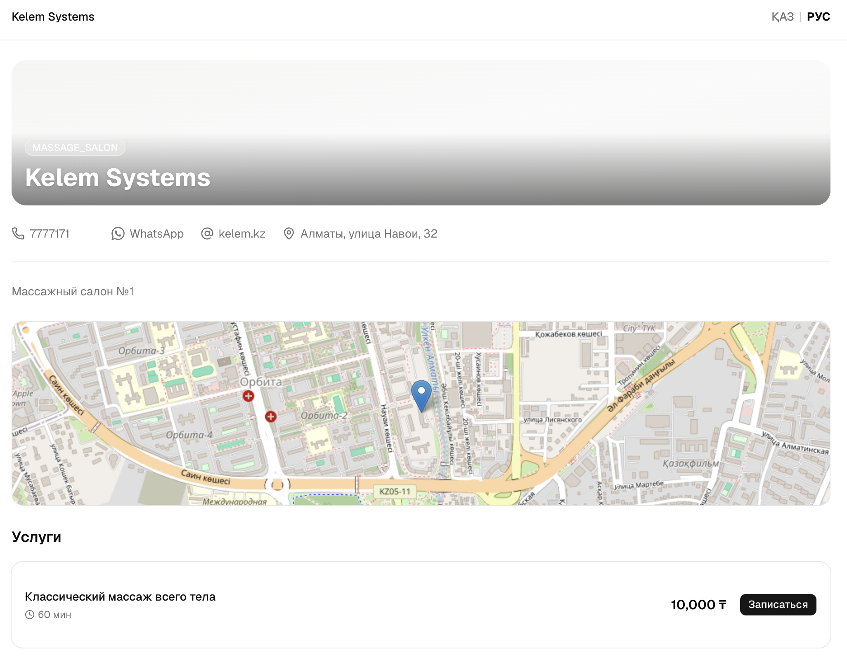Call the phone number 7777171
Viewport: 847px width, 660px height.
coord(50,233)
